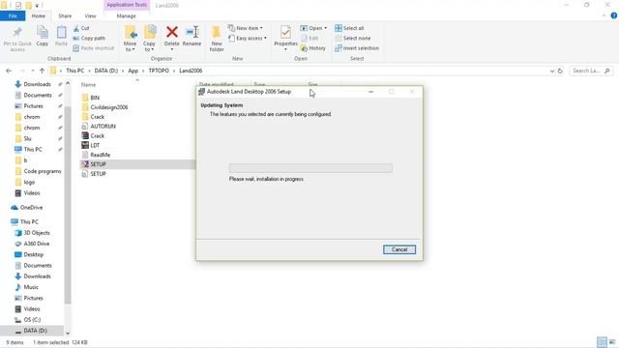Select 3D Objects in navigation pane
619x348 pixels.
(32, 233)
